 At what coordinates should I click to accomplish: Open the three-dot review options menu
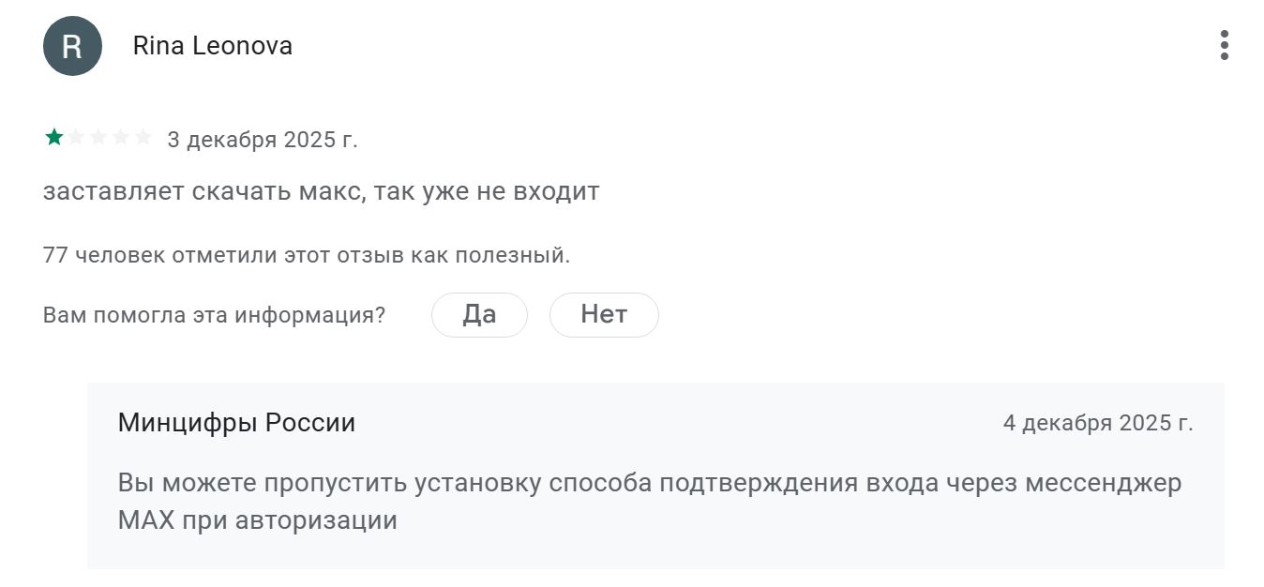[x=1224, y=45]
